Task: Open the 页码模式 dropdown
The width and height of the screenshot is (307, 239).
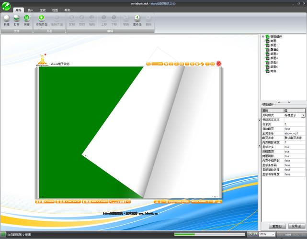Action: click(x=303, y=115)
